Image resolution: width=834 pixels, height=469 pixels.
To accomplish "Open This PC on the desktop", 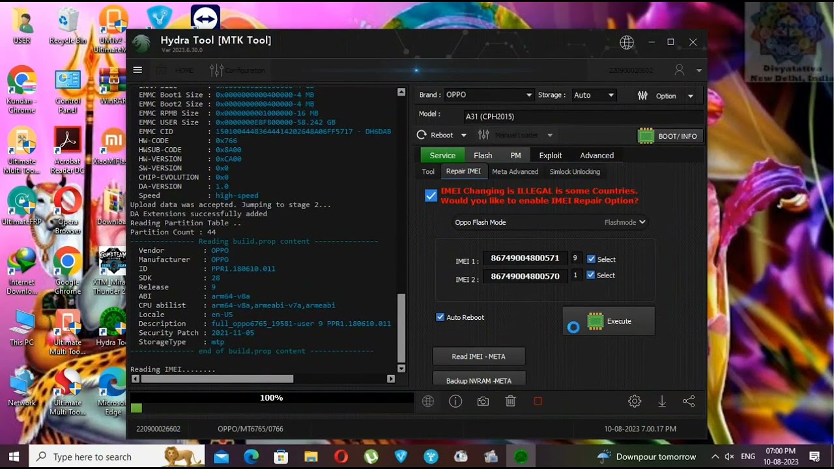I will tap(22, 328).
